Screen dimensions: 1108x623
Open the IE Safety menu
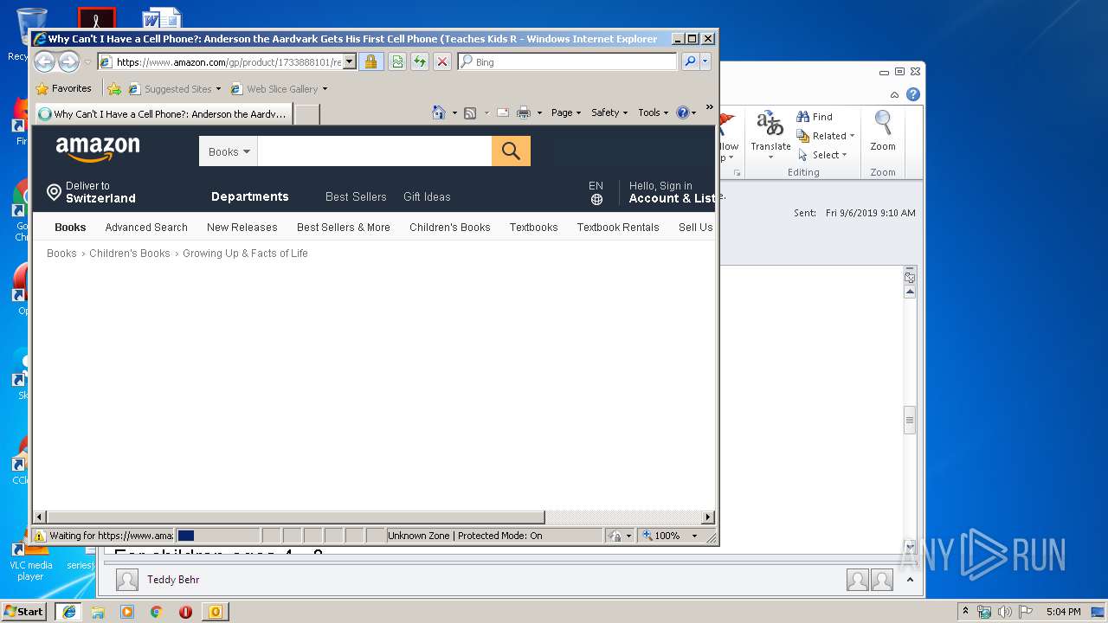609,112
